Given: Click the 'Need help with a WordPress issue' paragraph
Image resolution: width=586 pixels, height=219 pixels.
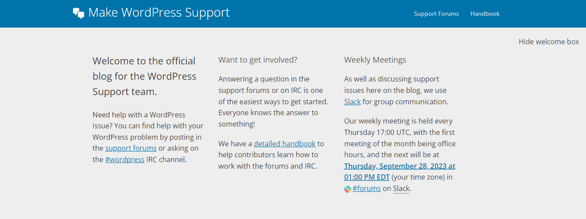Looking at the screenshot, I should pos(148,137).
